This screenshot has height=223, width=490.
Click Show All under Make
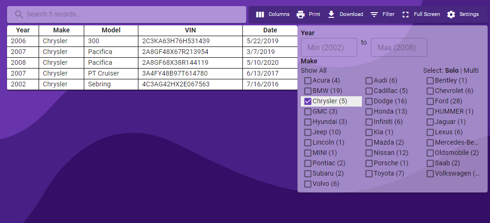tap(313, 70)
